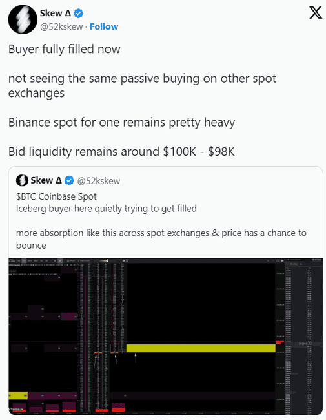This screenshot has width=326, height=420.
Task: Click the yellow block at chart bottom-left
Action: [18, 395]
